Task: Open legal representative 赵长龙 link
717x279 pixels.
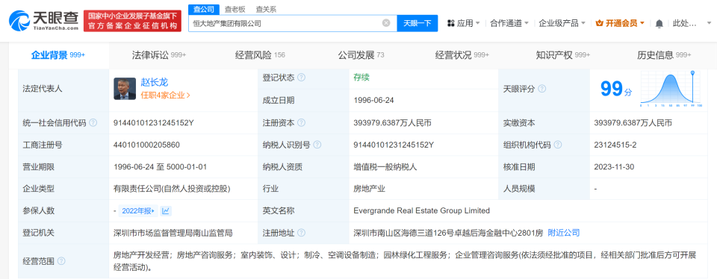Action: (x=154, y=82)
